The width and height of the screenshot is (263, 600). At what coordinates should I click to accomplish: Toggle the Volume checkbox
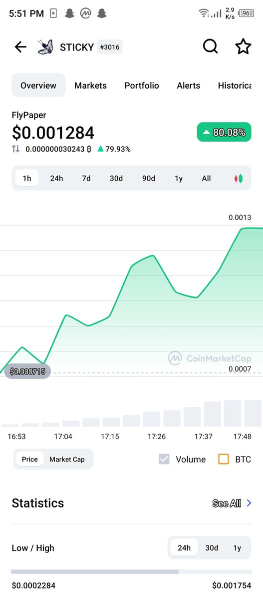pyautogui.click(x=164, y=459)
